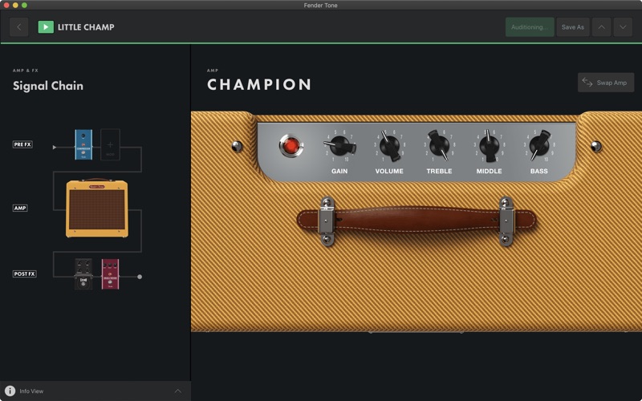Image resolution: width=642 pixels, height=401 pixels.
Task: Click the BASS knob
Action: click(x=539, y=145)
